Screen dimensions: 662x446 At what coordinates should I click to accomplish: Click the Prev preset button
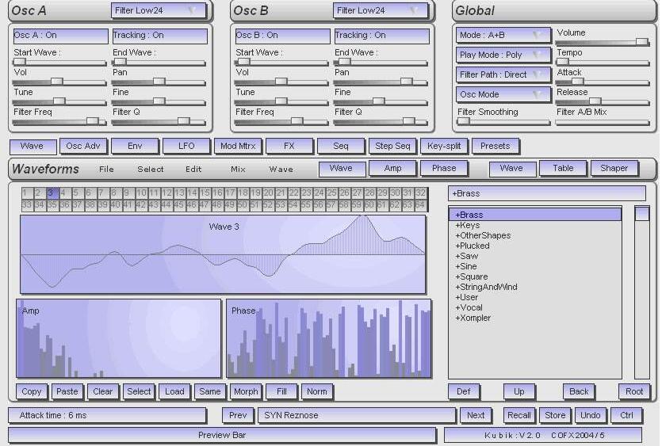238,415
